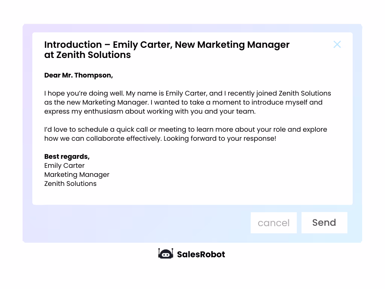Image resolution: width=385 pixels, height=289 pixels.
Task: Select the email subject line heading
Action: click(167, 49)
